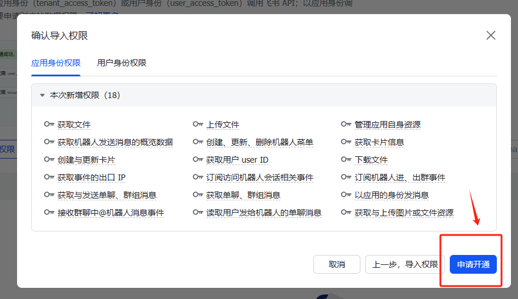This screenshot has height=299, width=518.
Task: Click the 申请开通 button
Action: click(x=473, y=264)
